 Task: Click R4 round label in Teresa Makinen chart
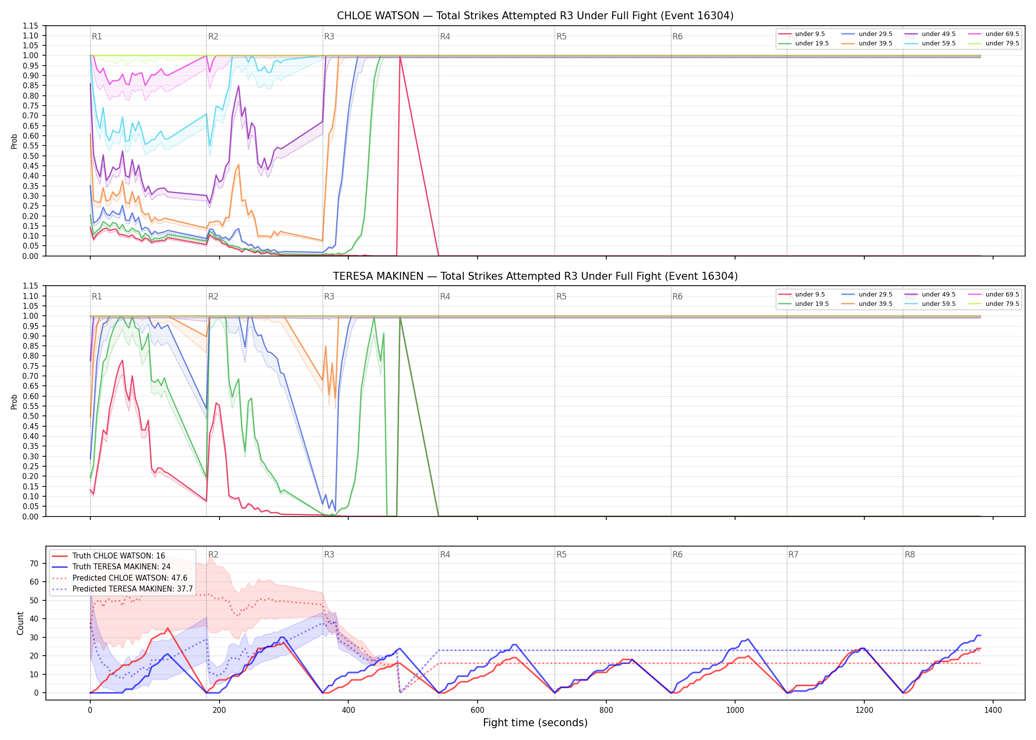[x=445, y=296]
